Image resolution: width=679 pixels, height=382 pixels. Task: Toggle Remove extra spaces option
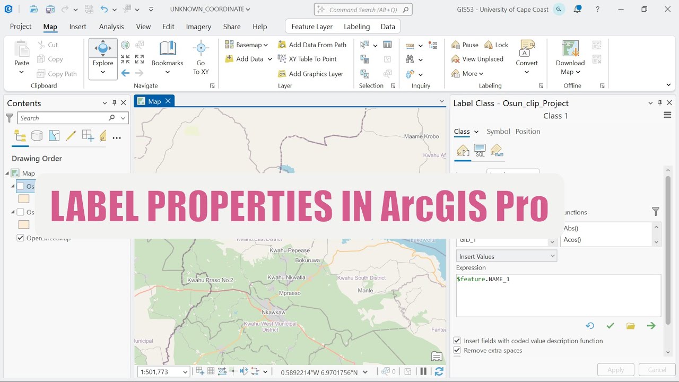457,350
